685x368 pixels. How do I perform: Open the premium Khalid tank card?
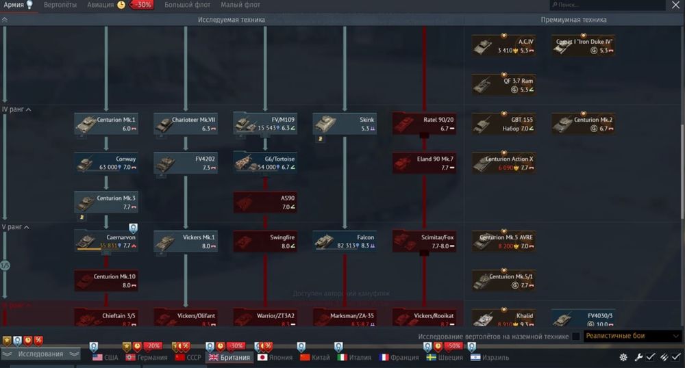503,318
